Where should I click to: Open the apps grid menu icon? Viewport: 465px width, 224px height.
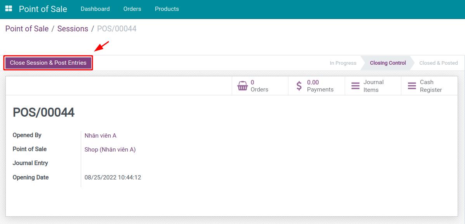[x=9, y=9]
